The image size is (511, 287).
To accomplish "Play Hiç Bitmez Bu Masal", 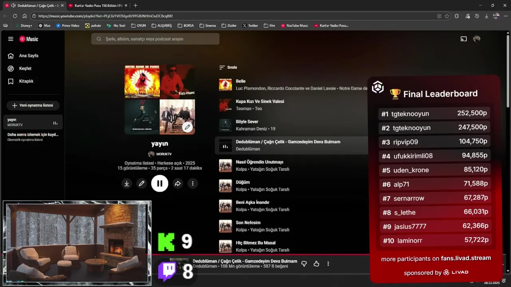I will pyautogui.click(x=255, y=243).
